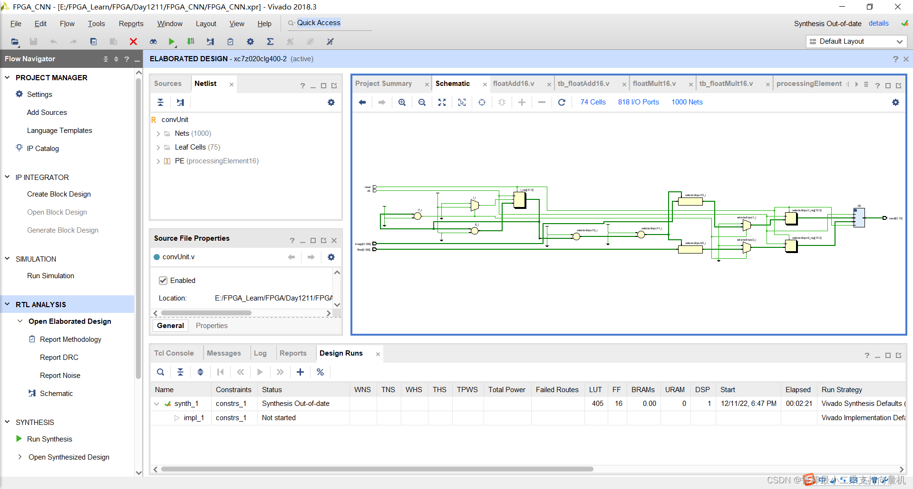Collapse IP INTEGRATOR section
913x489 pixels.
tap(7, 177)
